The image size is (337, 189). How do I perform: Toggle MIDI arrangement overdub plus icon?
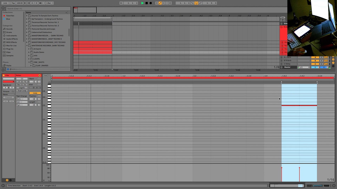pos(157,3)
